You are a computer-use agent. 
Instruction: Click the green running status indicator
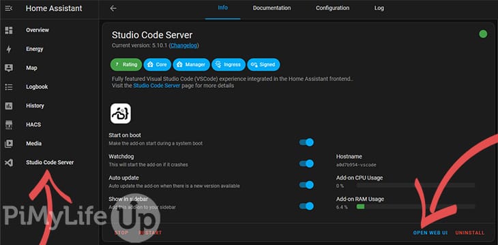coord(483,34)
